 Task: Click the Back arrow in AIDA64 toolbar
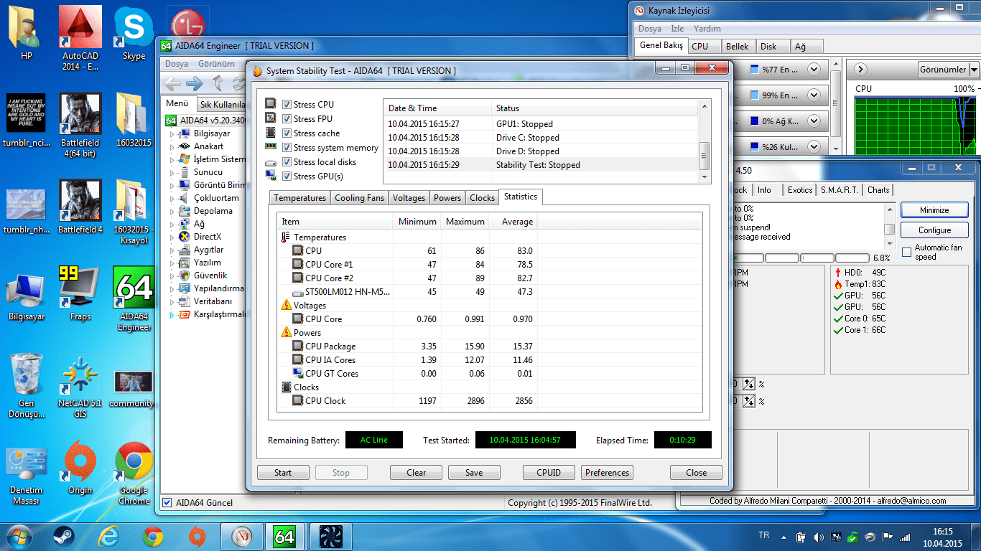point(172,83)
